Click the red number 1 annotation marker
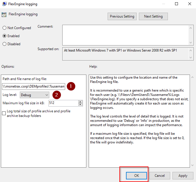 pyautogui.click(x=71, y=86)
